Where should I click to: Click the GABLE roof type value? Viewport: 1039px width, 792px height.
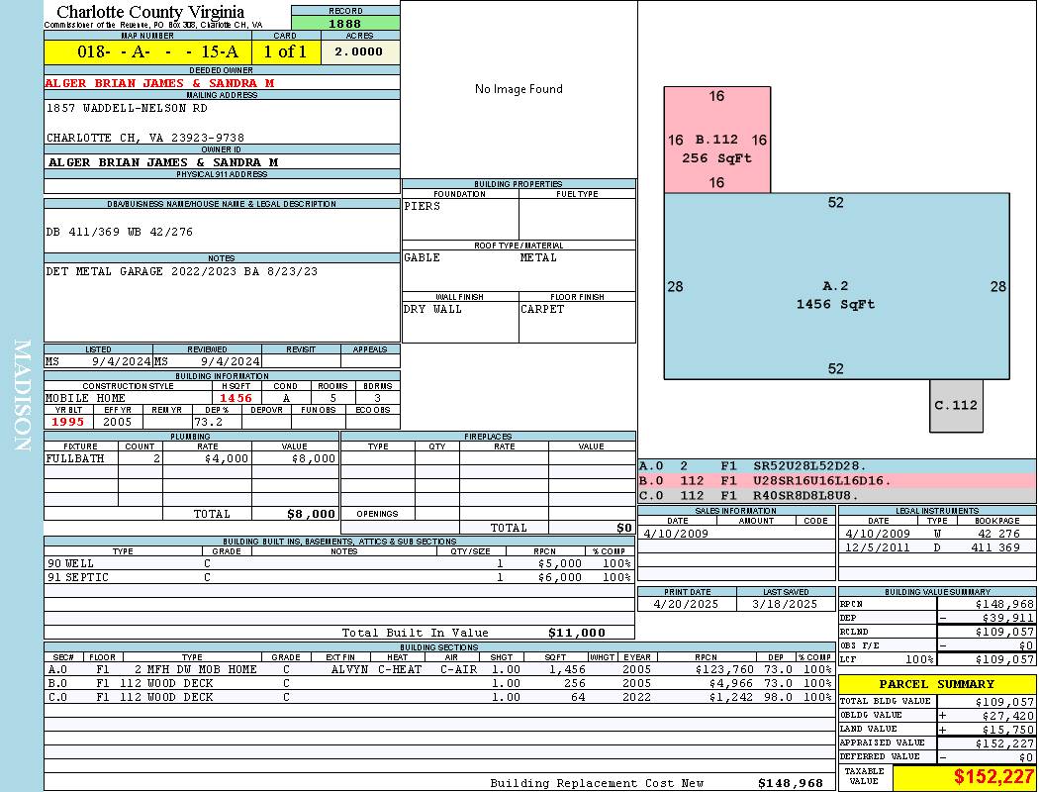pyautogui.click(x=423, y=257)
